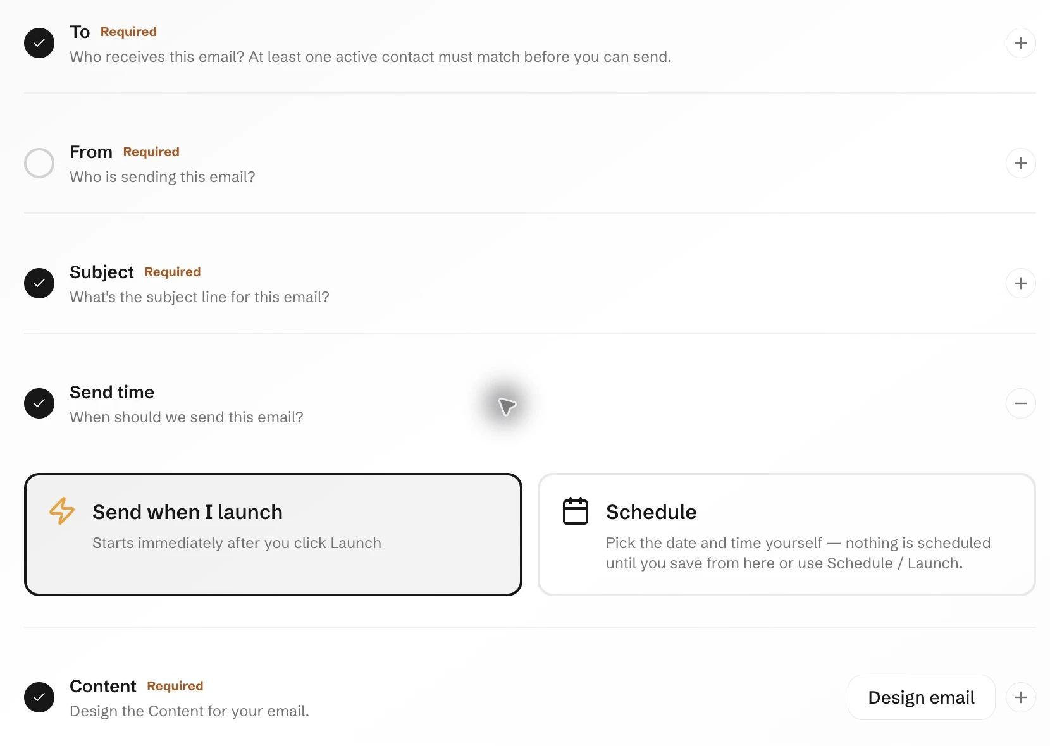Click the Subject section heading
Viewport: 1050px width, 746px height.
[102, 272]
